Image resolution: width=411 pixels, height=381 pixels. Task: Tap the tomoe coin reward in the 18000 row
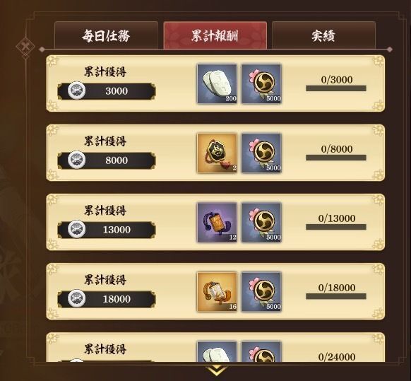coord(261,292)
